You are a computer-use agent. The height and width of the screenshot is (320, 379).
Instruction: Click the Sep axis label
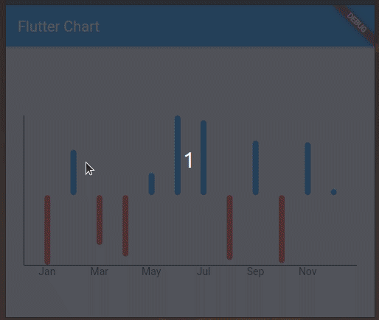click(256, 272)
